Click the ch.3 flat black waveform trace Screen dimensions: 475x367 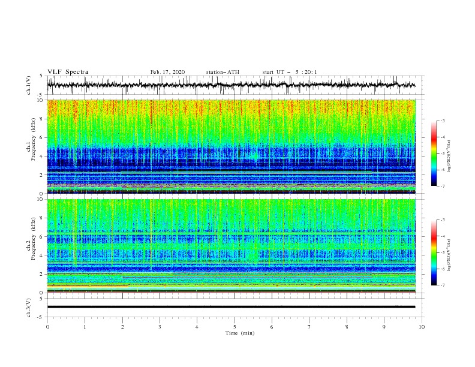click(x=231, y=307)
